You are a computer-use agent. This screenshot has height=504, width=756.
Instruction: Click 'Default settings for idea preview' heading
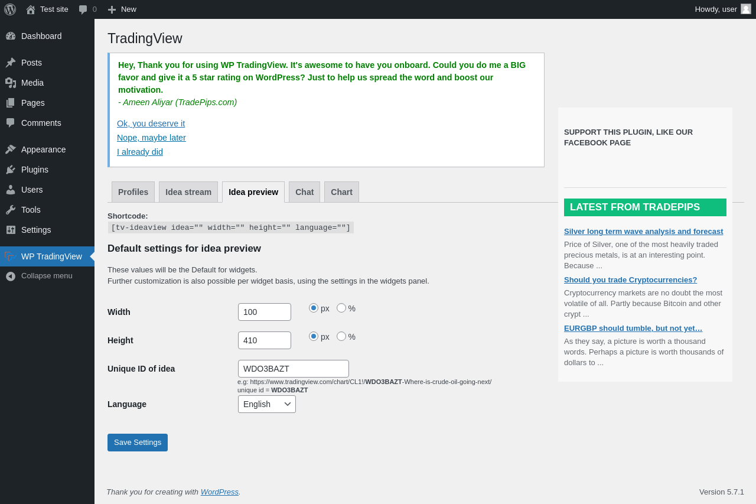tap(184, 249)
